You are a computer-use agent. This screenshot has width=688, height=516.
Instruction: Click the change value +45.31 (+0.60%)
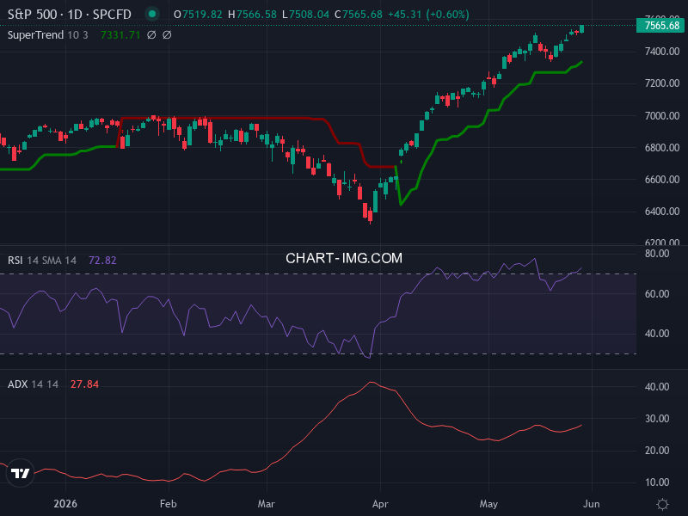click(x=428, y=15)
